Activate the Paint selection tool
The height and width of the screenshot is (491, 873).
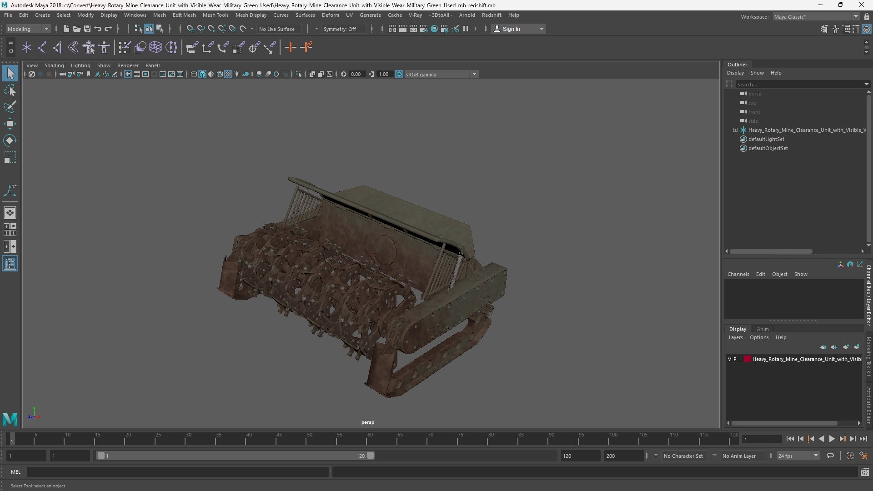(x=10, y=107)
